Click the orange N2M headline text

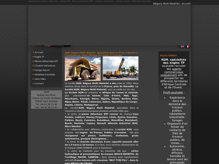tap(101, 54)
